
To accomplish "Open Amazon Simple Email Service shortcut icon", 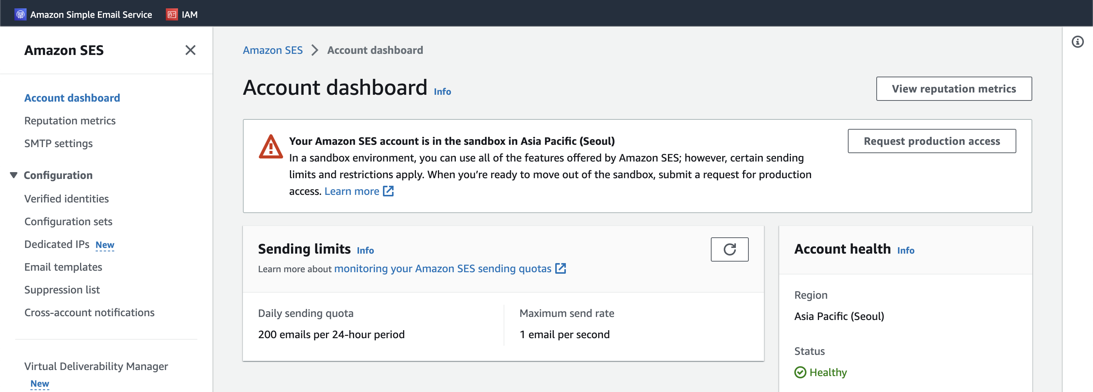I will point(20,14).
